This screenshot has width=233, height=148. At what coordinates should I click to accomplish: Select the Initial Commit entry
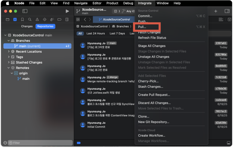coord(96,127)
